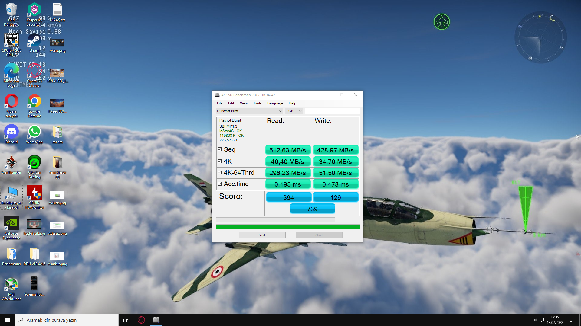The height and width of the screenshot is (326, 581).
Task: Click the green progress bar
Action: [x=287, y=227]
